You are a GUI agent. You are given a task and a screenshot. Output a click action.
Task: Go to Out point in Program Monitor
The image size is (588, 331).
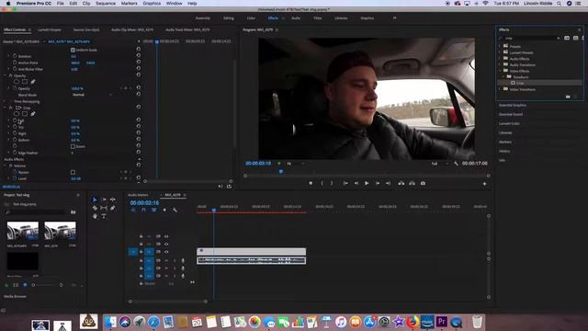[x=388, y=184]
